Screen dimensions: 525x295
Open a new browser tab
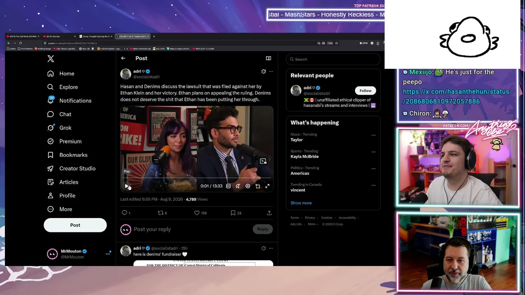click(154, 36)
